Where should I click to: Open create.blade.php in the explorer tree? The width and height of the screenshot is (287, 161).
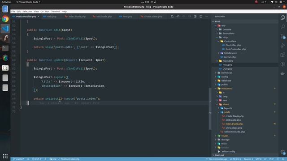pos(245,116)
